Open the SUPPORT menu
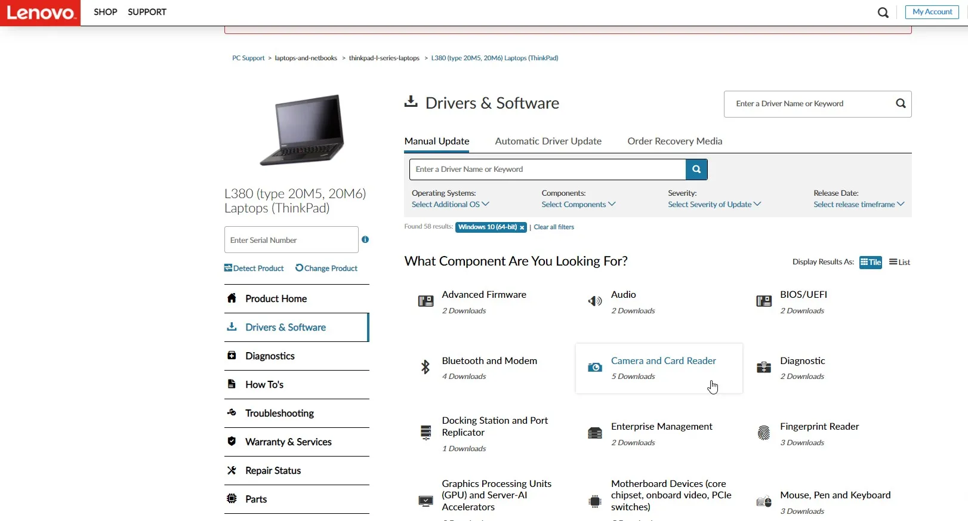The image size is (968, 521). (147, 12)
